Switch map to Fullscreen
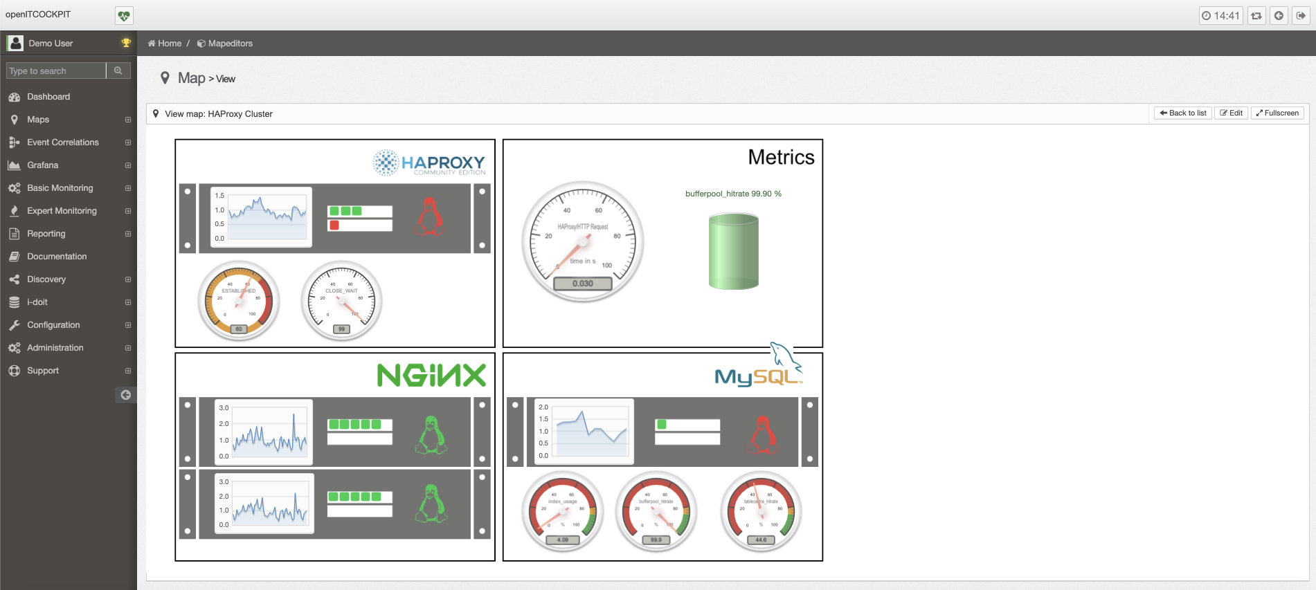 (1277, 113)
